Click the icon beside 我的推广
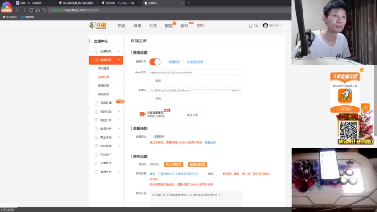This screenshot has width=377, height=212. click(x=96, y=155)
